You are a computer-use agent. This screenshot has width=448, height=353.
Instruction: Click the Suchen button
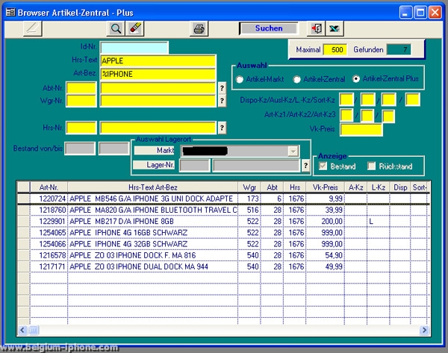[269, 28]
